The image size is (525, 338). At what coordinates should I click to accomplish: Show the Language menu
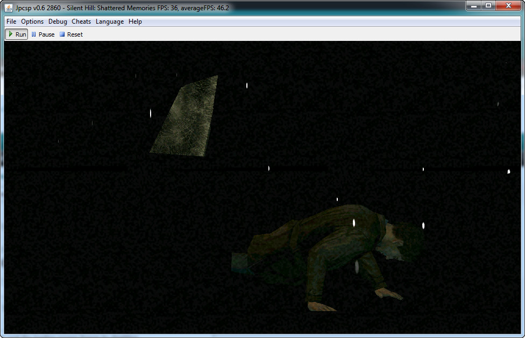click(110, 22)
